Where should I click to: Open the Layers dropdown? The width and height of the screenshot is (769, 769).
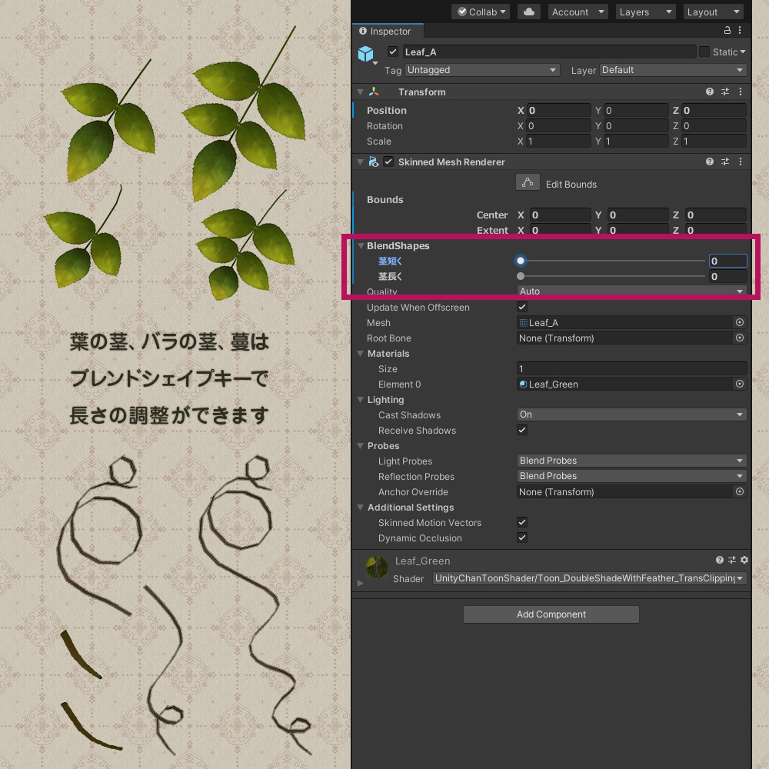(x=645, y=12)
